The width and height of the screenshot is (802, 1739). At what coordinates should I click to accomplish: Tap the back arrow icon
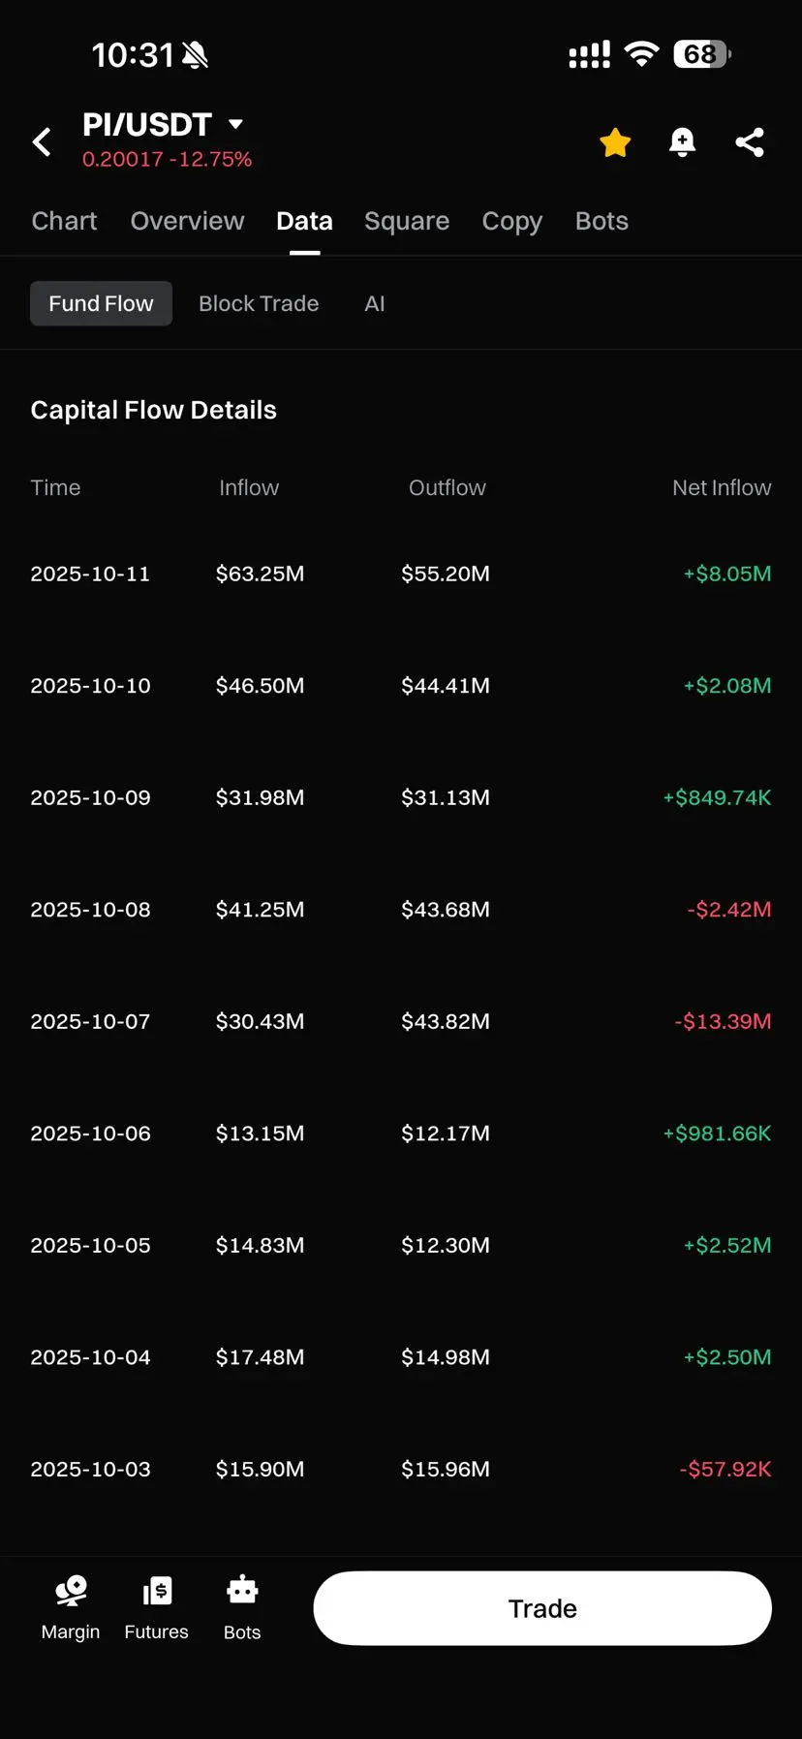click(42, 142)
